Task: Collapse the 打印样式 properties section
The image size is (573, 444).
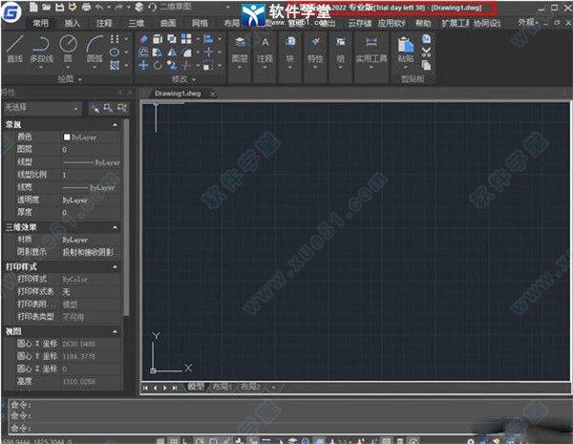Action: tap(116, 265)
